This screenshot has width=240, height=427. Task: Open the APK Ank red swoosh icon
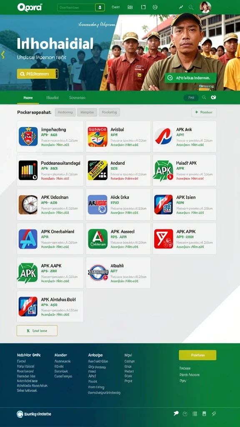click(x=163, y=136)
